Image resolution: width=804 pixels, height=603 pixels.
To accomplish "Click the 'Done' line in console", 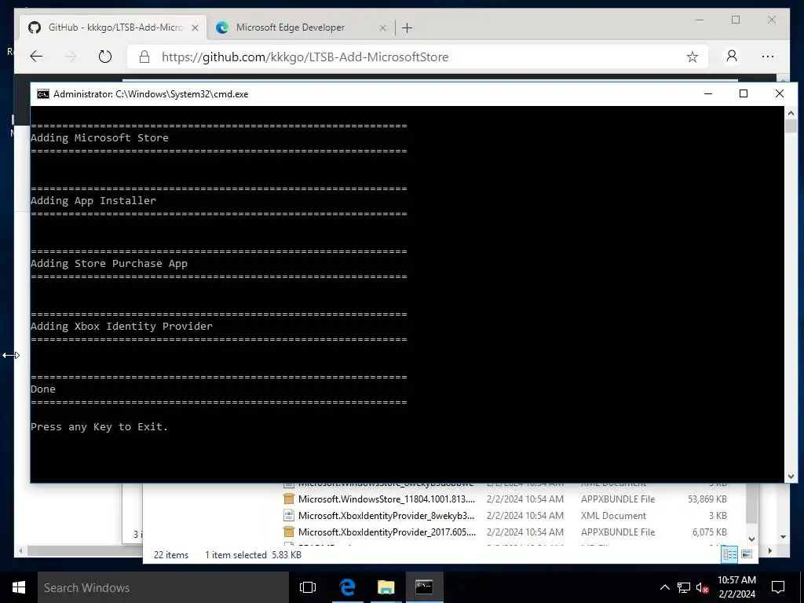I will [x=43, y=389].
